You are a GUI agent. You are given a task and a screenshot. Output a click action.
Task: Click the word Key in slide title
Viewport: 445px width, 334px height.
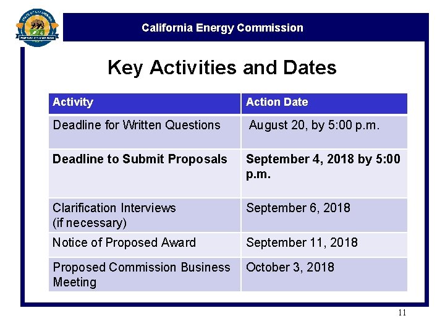pos(125,67)
